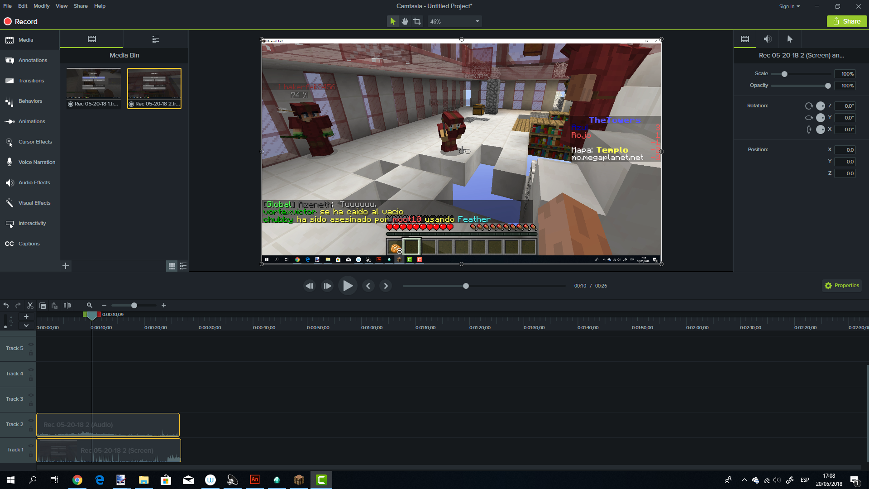Step forward one frame in playback
The width and height of the screenshot is (869, 489).
[x=327, y=286]
